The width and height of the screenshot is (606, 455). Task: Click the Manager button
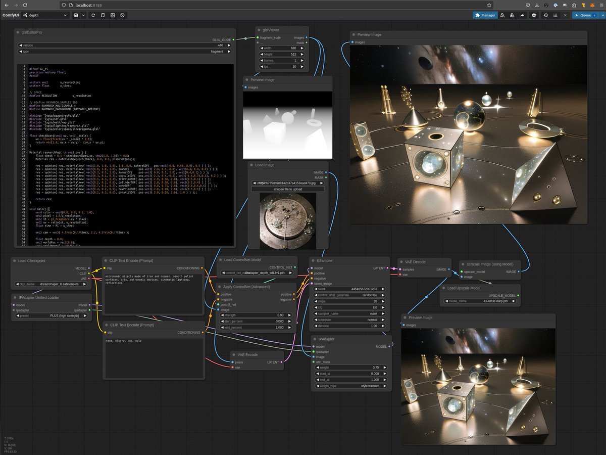click(485, 16)
